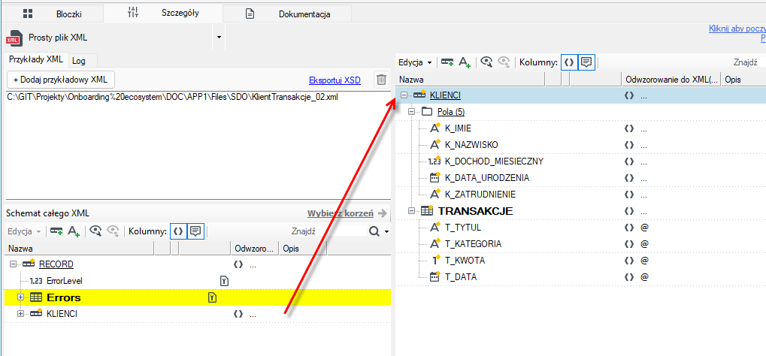Toggle description column in schema panel
Screen dimensions: 766x356
(x=195, y=231)
